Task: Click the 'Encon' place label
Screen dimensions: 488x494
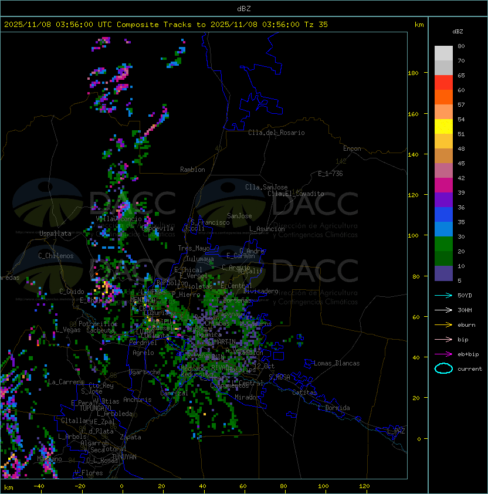Action: coord(352,148)
